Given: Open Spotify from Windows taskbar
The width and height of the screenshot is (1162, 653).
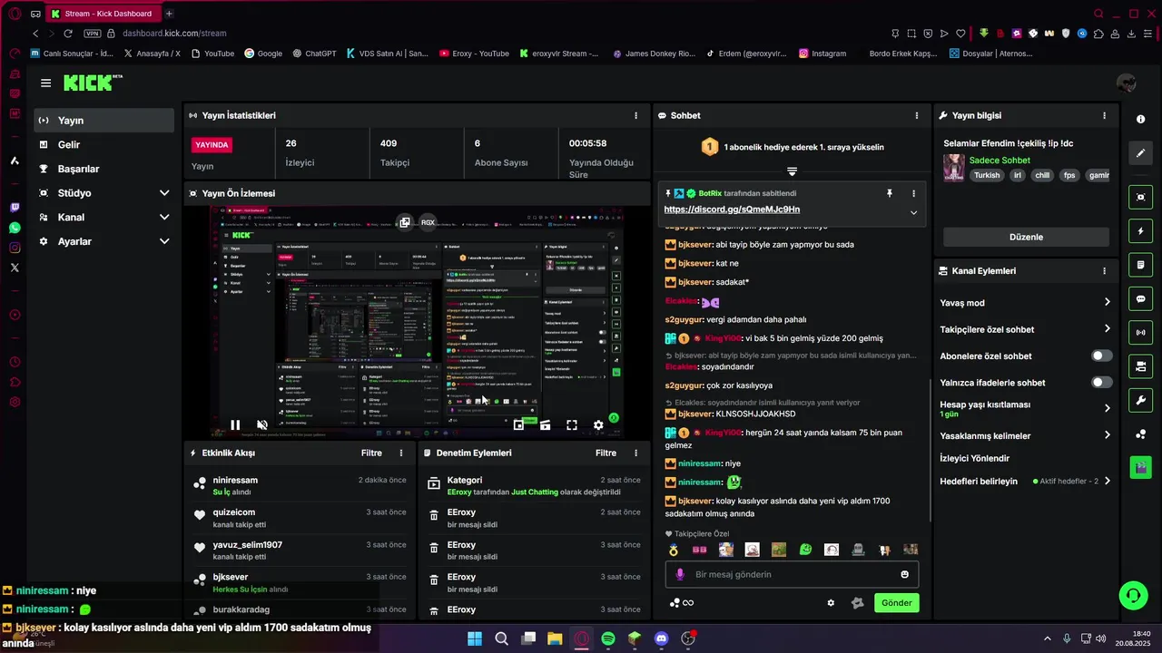Looking at the screenshot, I should 608,638.
